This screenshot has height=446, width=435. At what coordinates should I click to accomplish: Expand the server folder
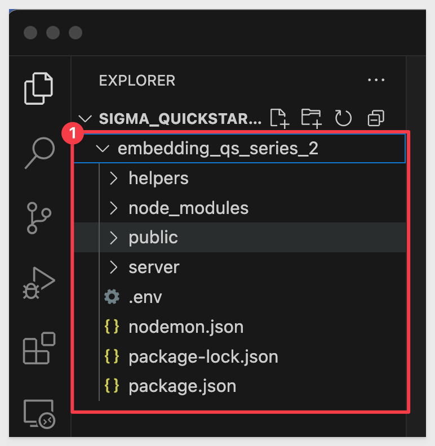[154, 267]
